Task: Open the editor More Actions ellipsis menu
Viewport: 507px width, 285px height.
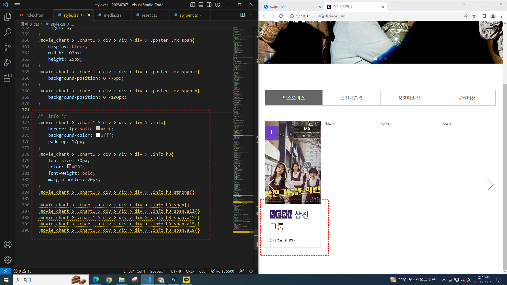Action: (x=251, y=15)
